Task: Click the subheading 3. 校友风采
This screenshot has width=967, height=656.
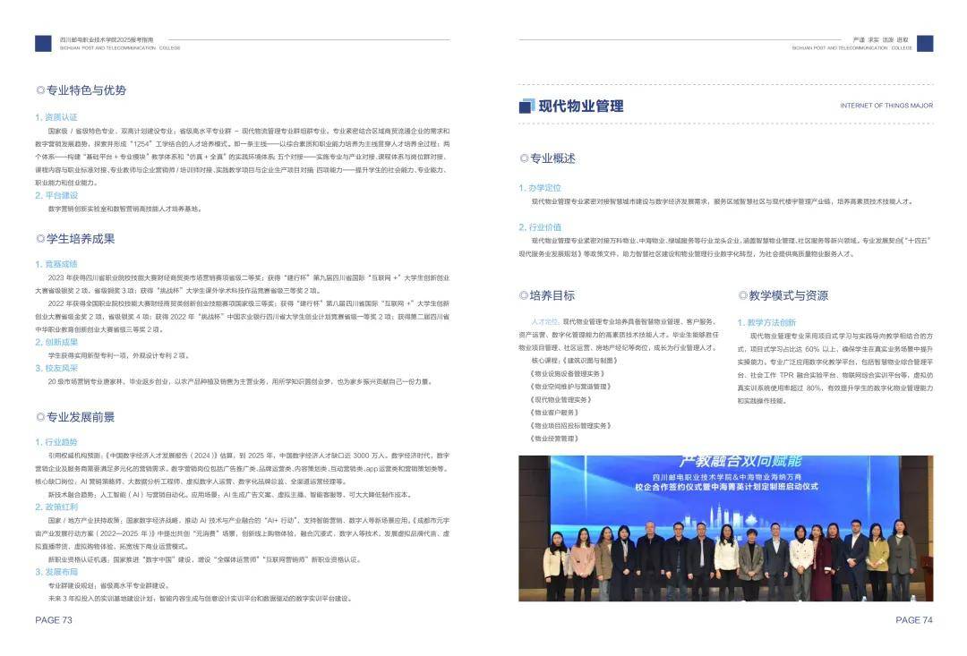Action: (56, 368)
